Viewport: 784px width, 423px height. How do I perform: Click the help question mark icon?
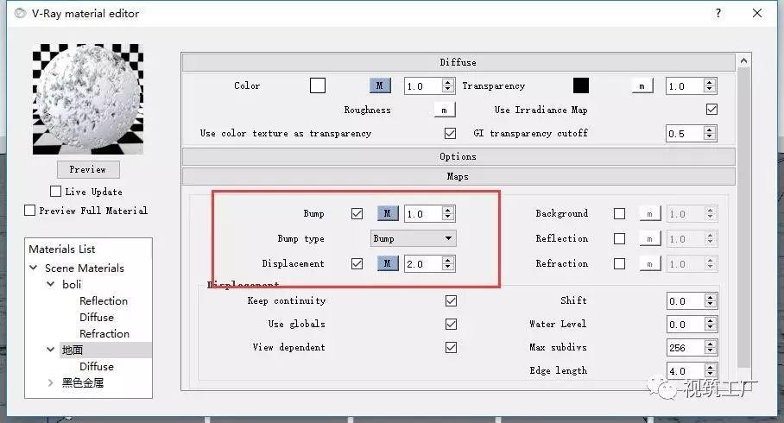click(x=718, y=13)
